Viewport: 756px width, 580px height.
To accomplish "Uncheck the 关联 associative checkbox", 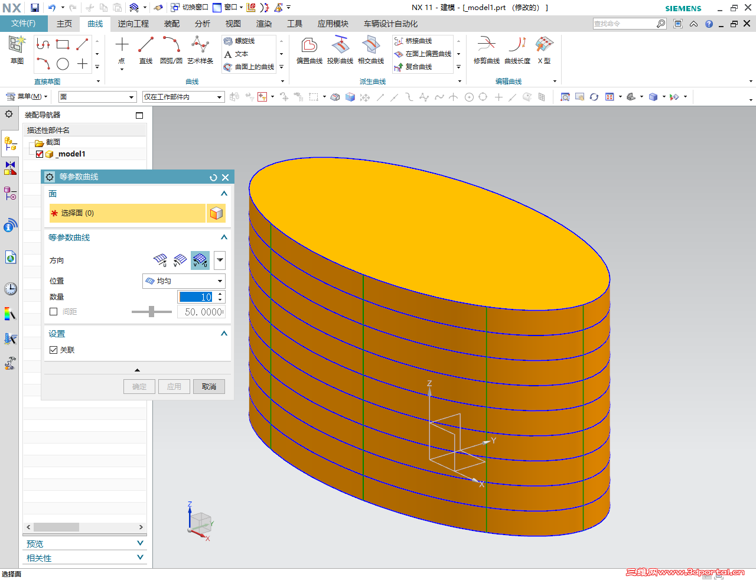I will 54,350.
